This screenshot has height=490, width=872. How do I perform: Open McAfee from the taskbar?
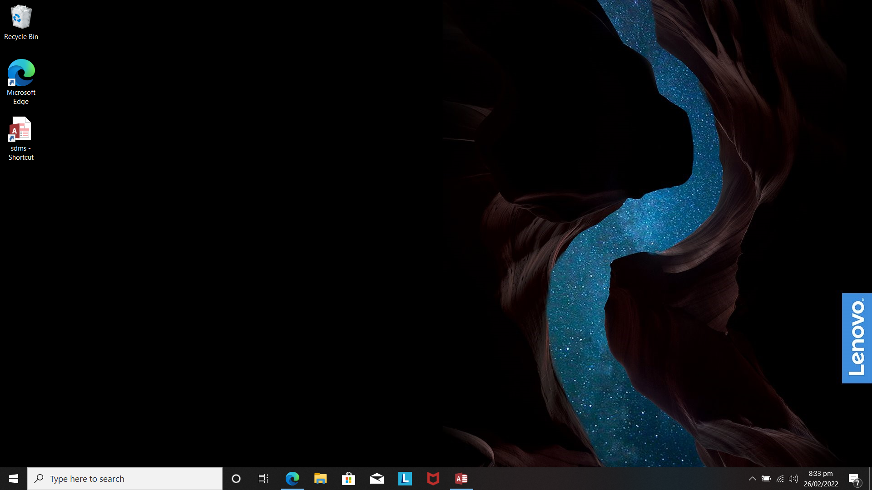tap(433, 479)
